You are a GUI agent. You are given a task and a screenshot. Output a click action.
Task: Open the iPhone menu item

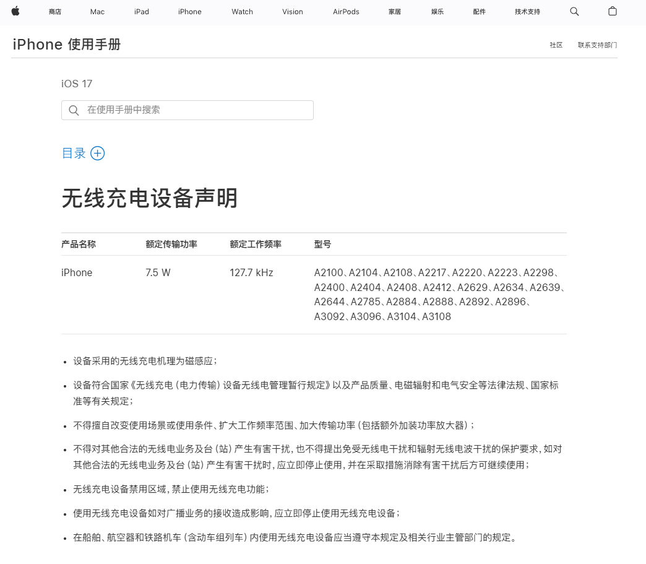189,12
